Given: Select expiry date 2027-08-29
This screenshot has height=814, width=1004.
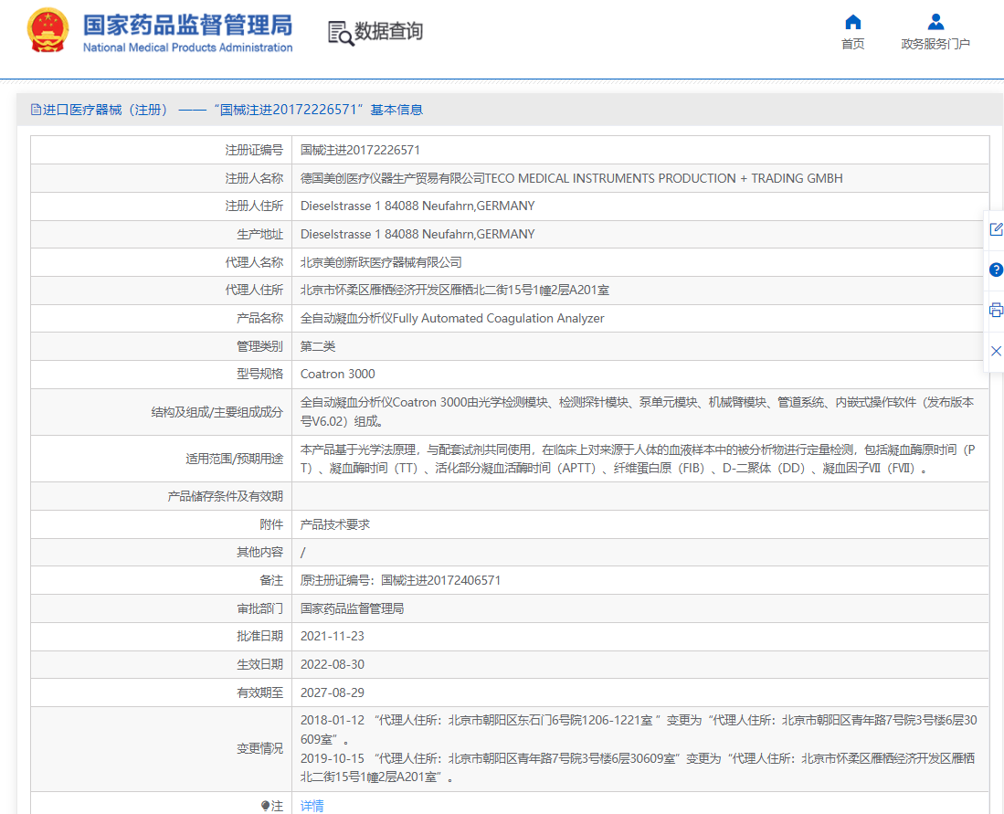Looking at the screenshot, I should point(333,692).
